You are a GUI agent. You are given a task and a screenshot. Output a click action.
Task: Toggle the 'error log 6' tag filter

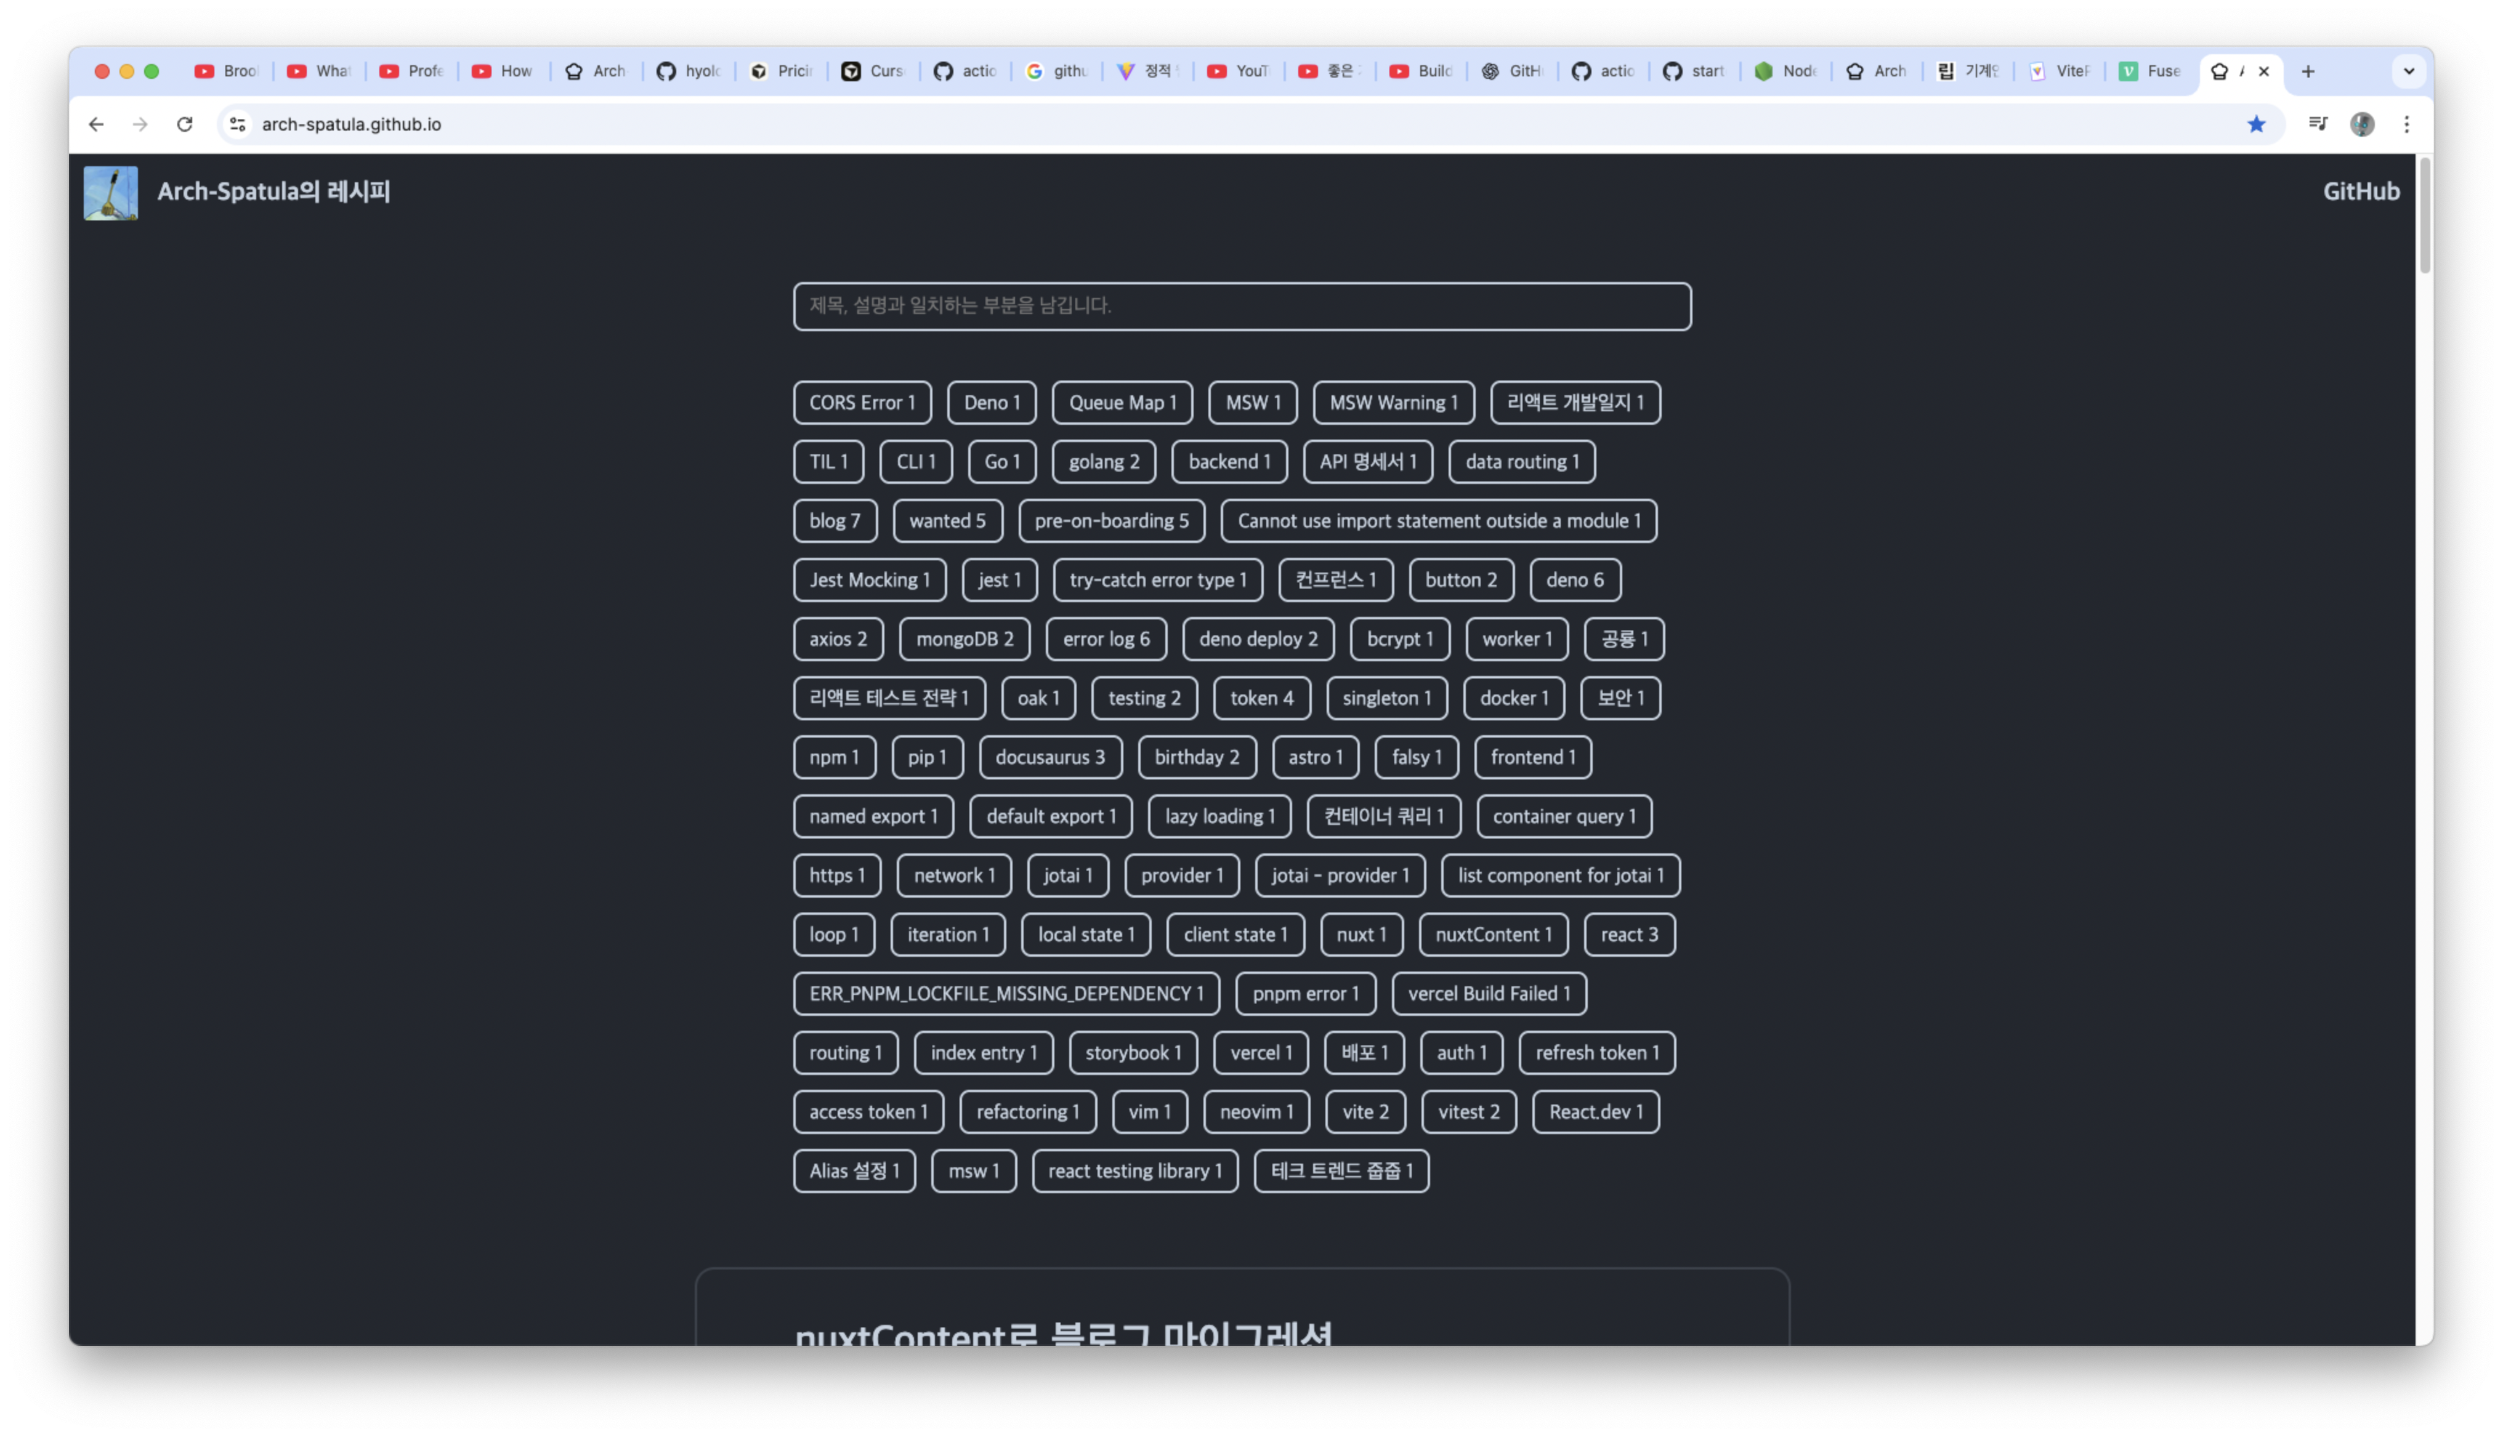pyautogui.click(x=1106, y=640)
